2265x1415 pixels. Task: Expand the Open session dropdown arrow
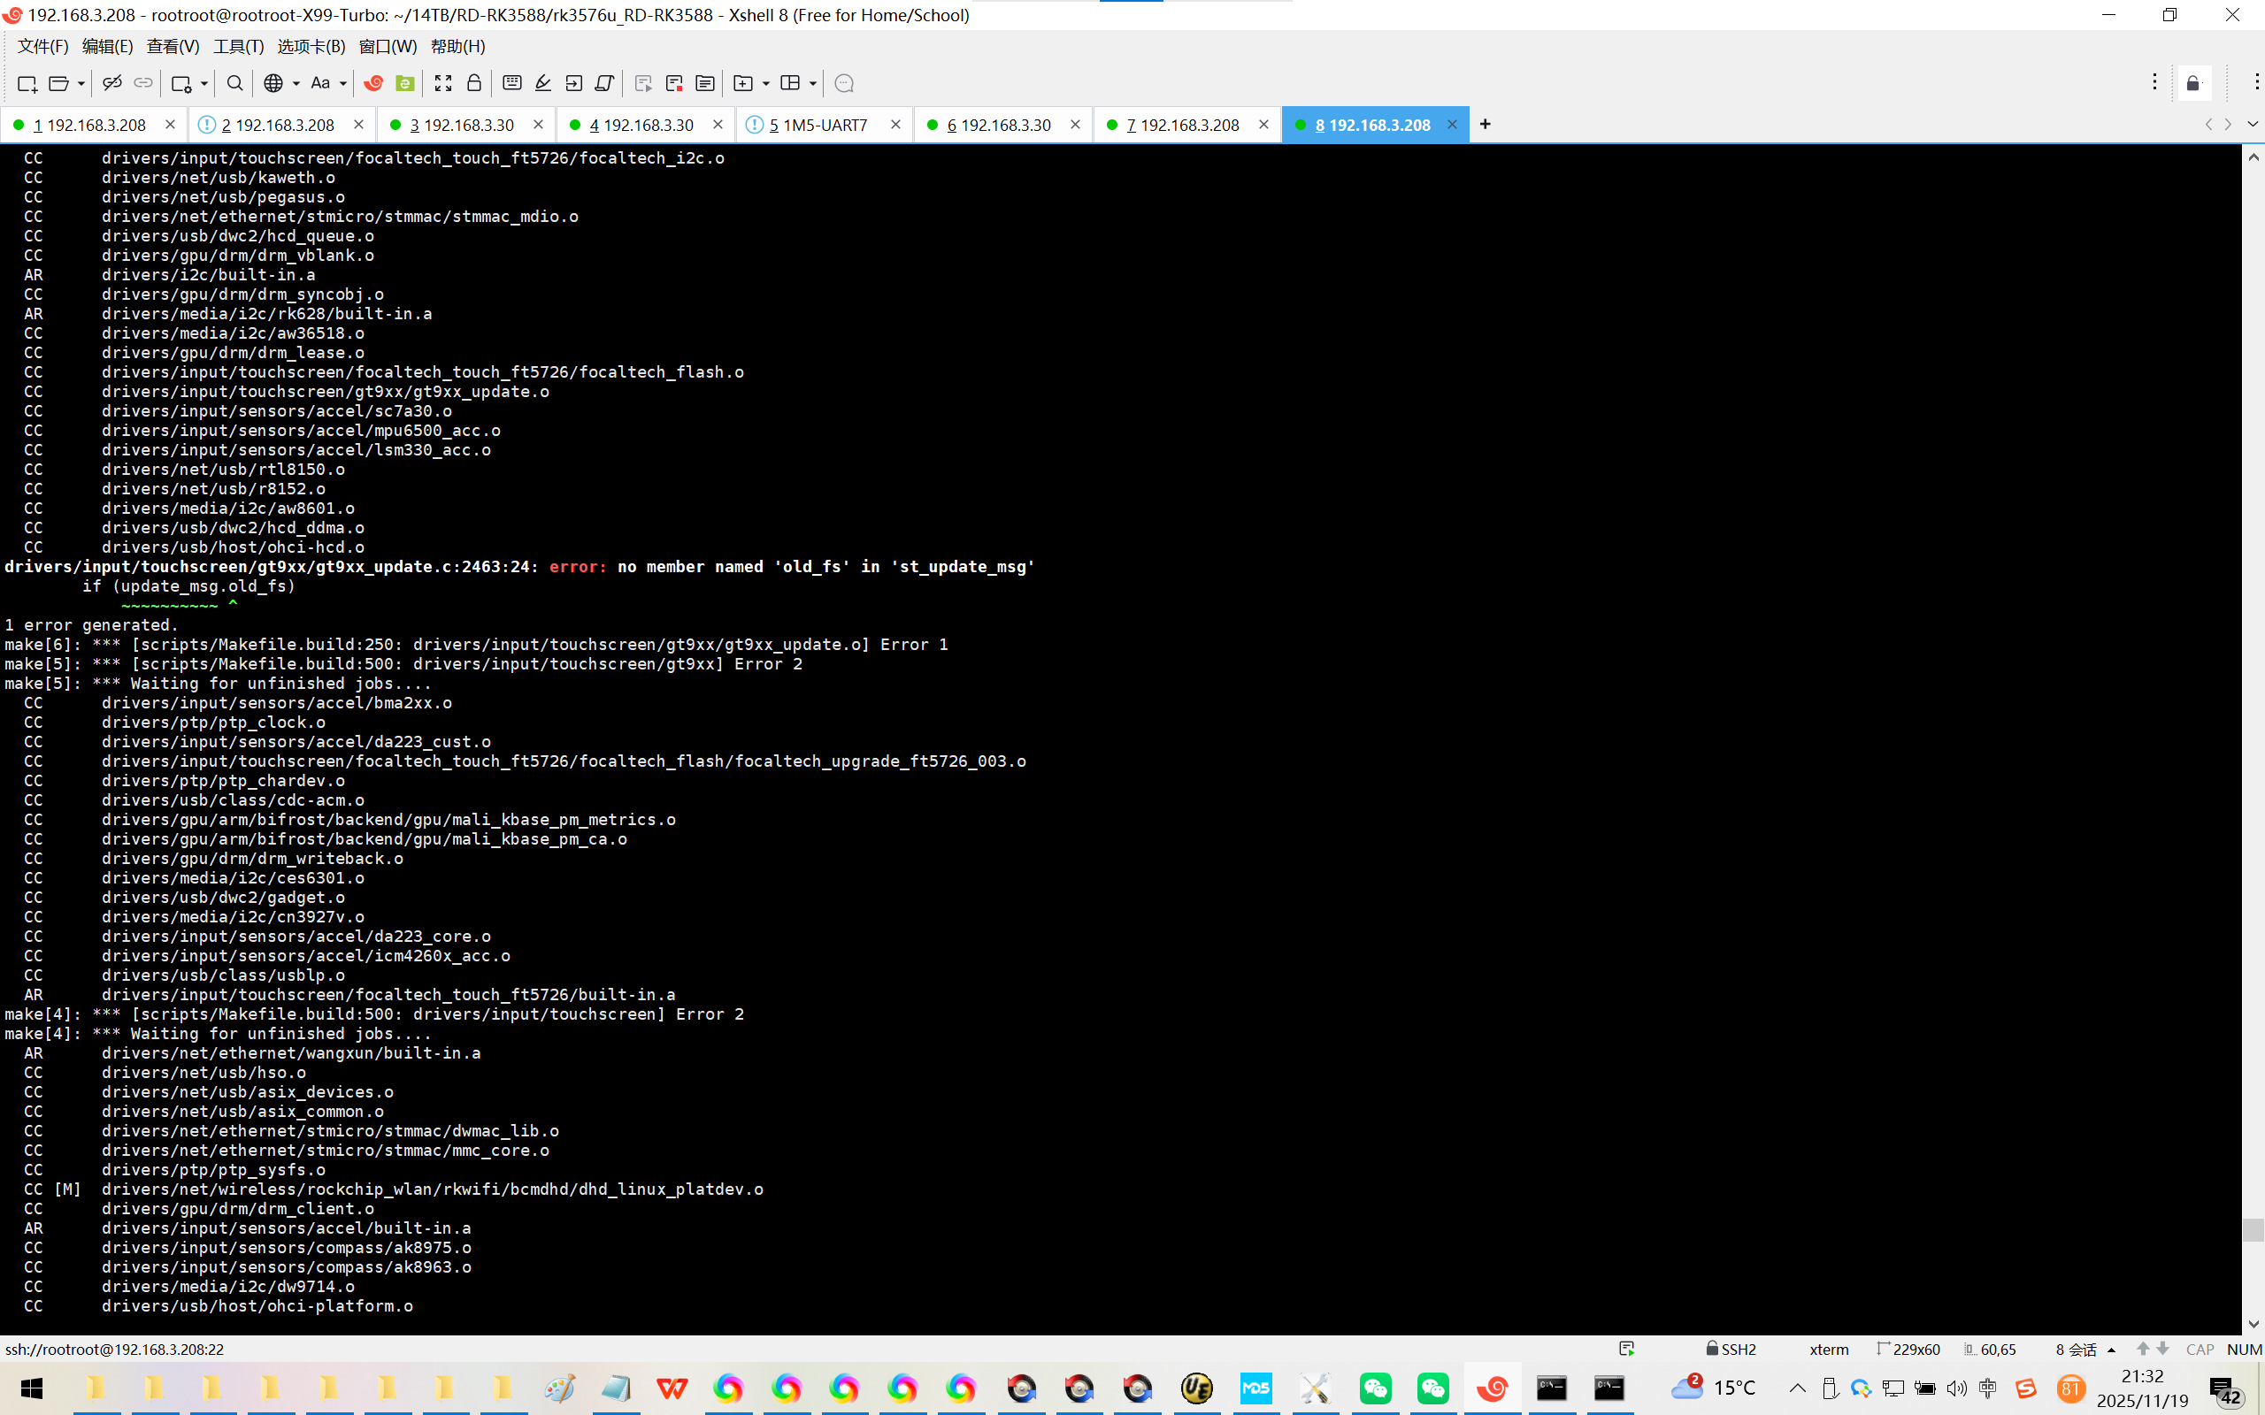point(81,83)
